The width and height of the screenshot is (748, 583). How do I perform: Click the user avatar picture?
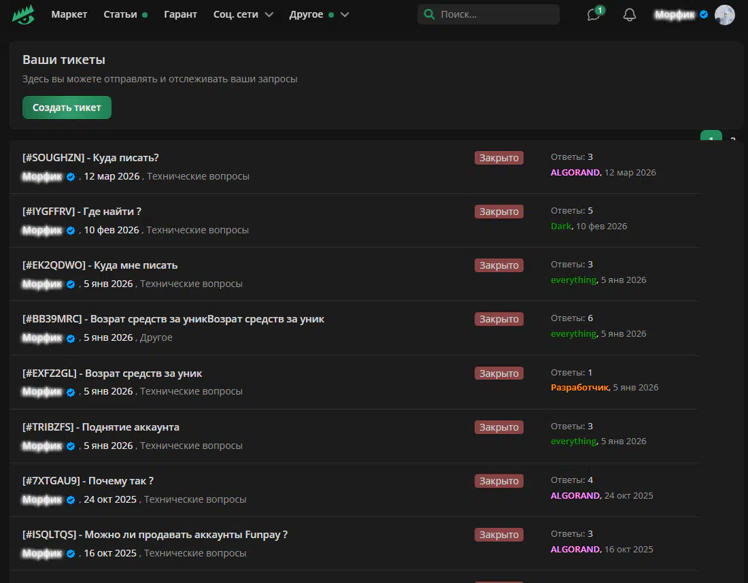point(724,15)
